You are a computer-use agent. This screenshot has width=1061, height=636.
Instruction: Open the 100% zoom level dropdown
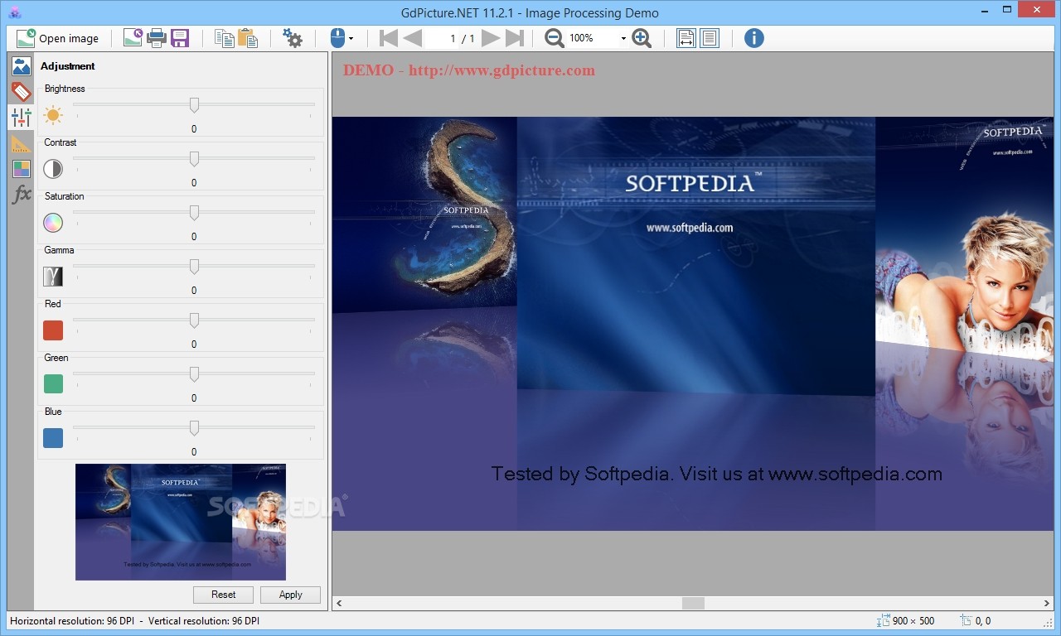pos(623,39)
